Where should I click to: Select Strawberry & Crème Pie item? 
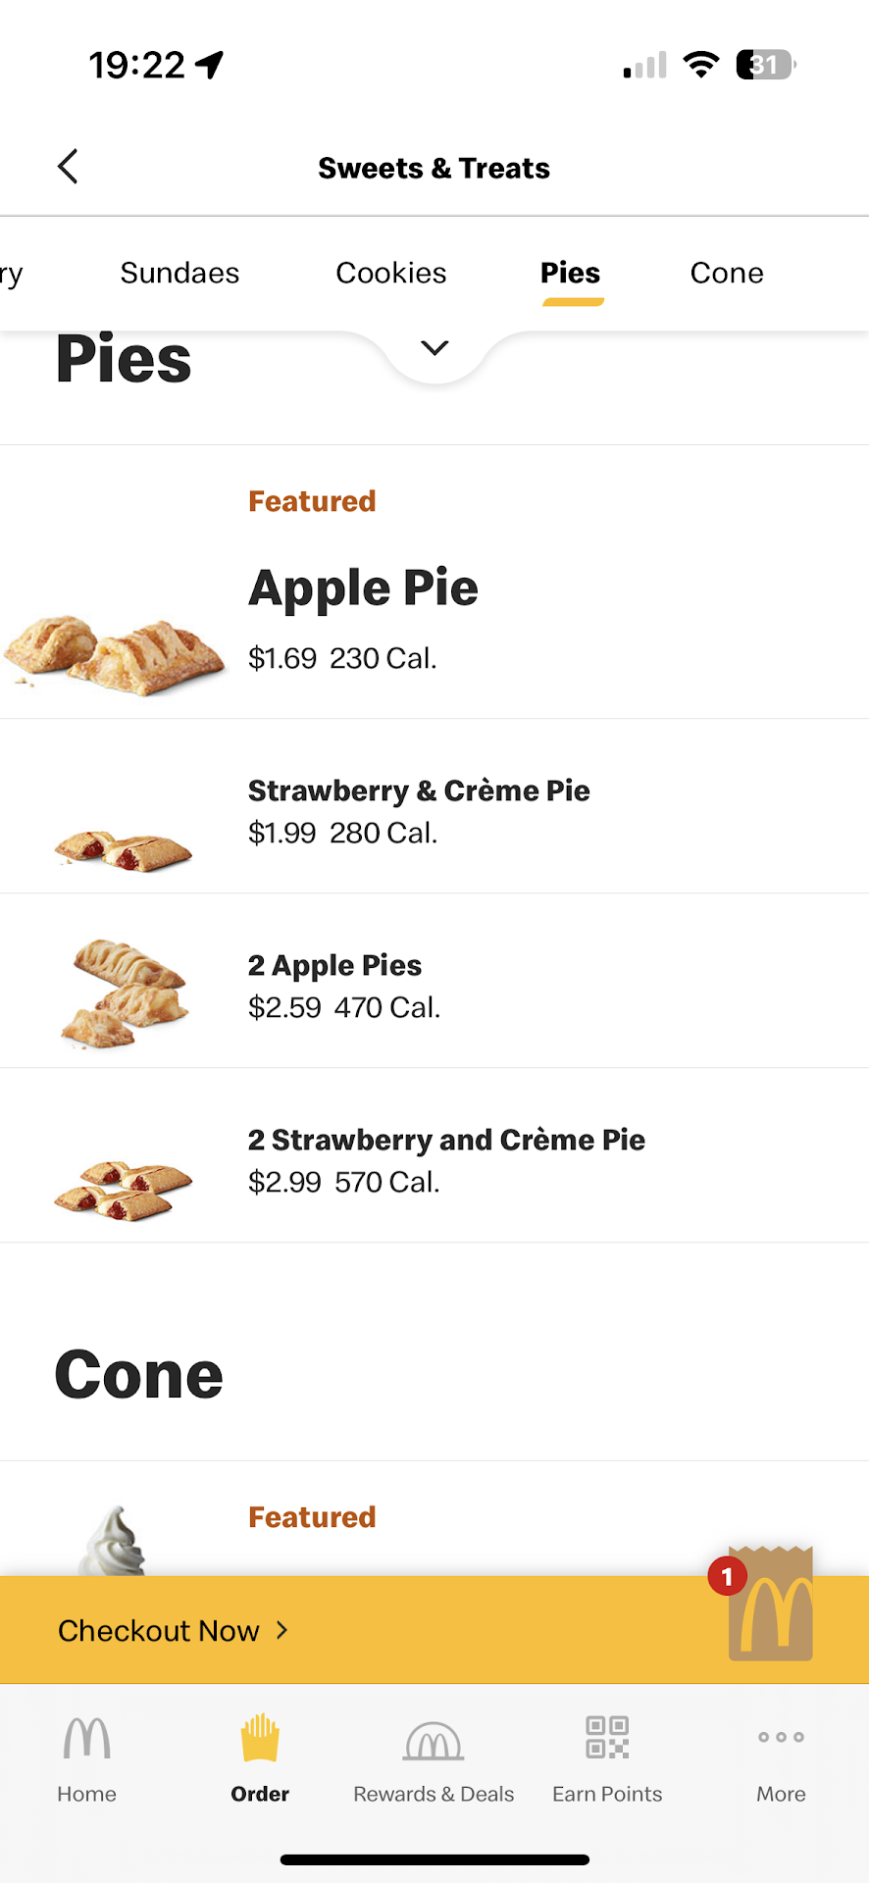pos(419,790)
